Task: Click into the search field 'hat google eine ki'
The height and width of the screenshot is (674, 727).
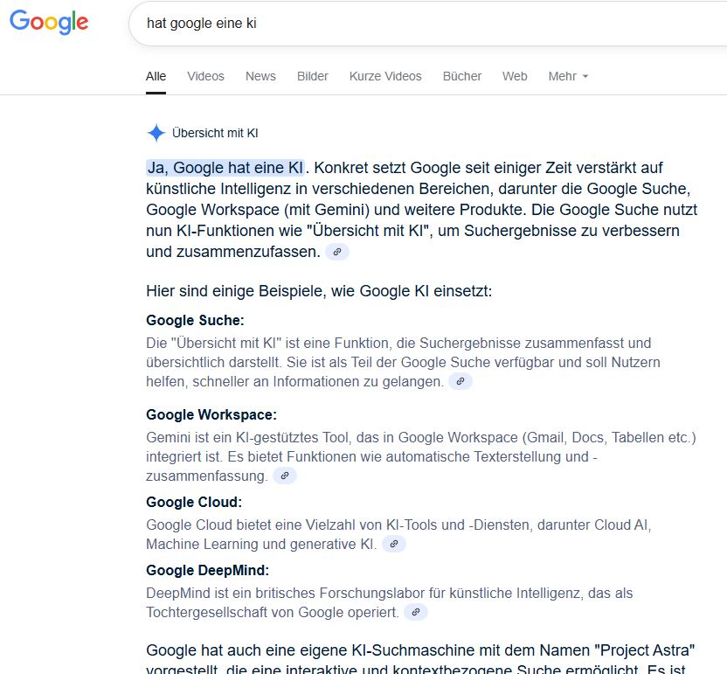Action: tap(427, 24)
